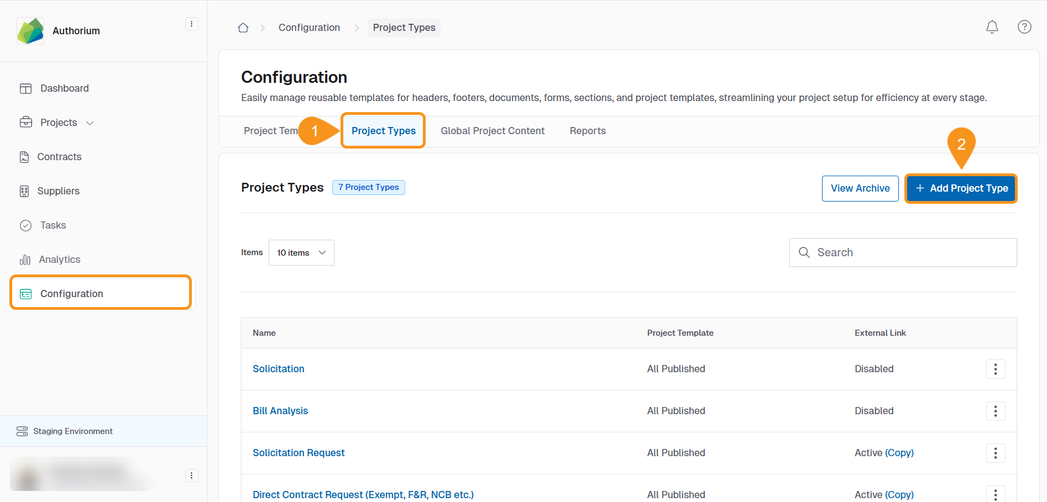1047x502 pixels.
Task: Switch to the Reports tab
Action: click(587, 131)
